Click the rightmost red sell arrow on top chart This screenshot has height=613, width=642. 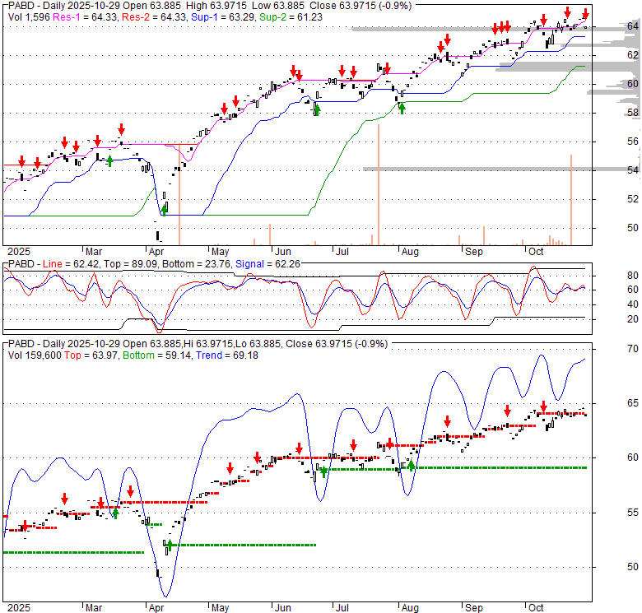pos(585,14)
